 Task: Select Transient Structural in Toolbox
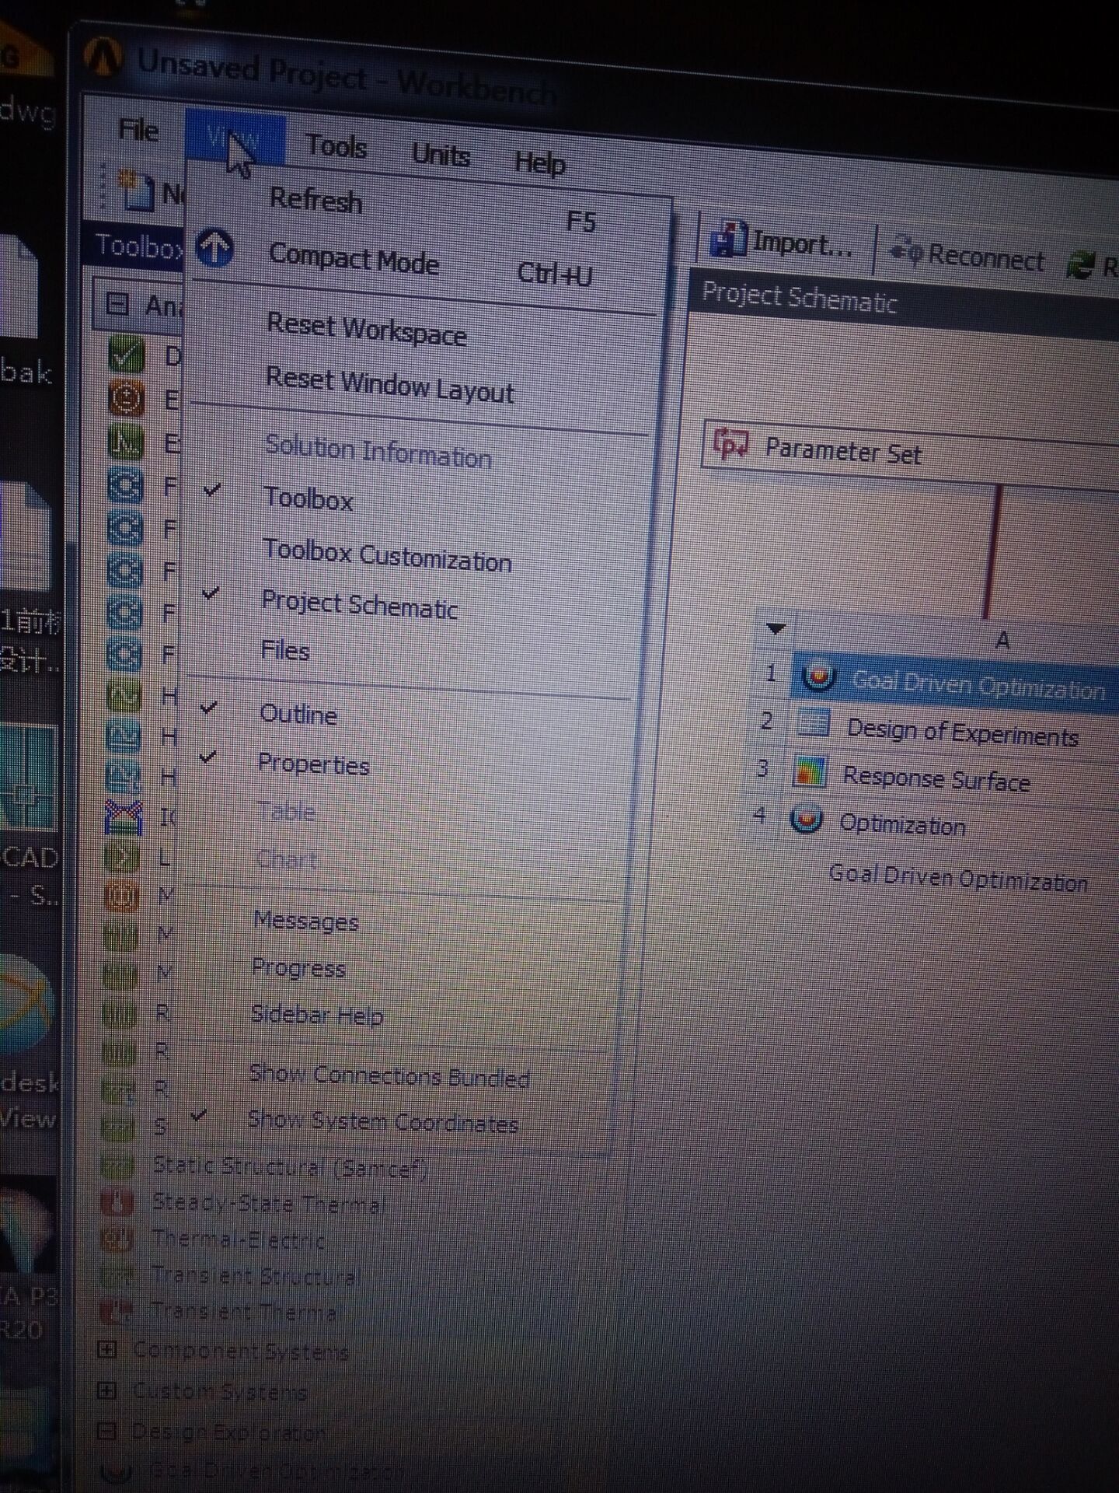click(256, 1275)
